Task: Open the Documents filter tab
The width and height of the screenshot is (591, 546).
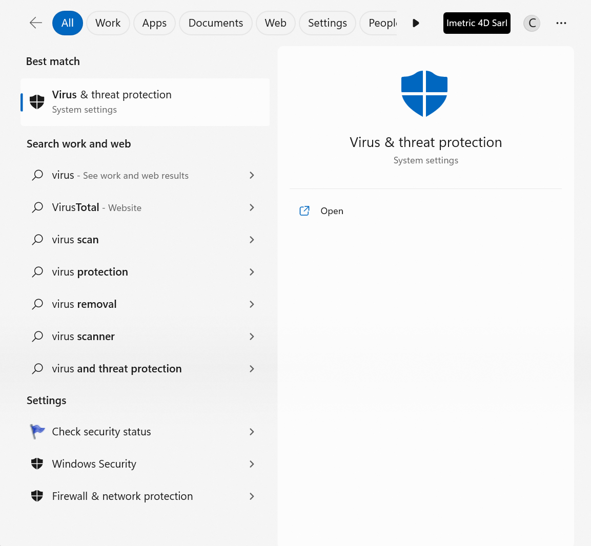Action: 216,23
